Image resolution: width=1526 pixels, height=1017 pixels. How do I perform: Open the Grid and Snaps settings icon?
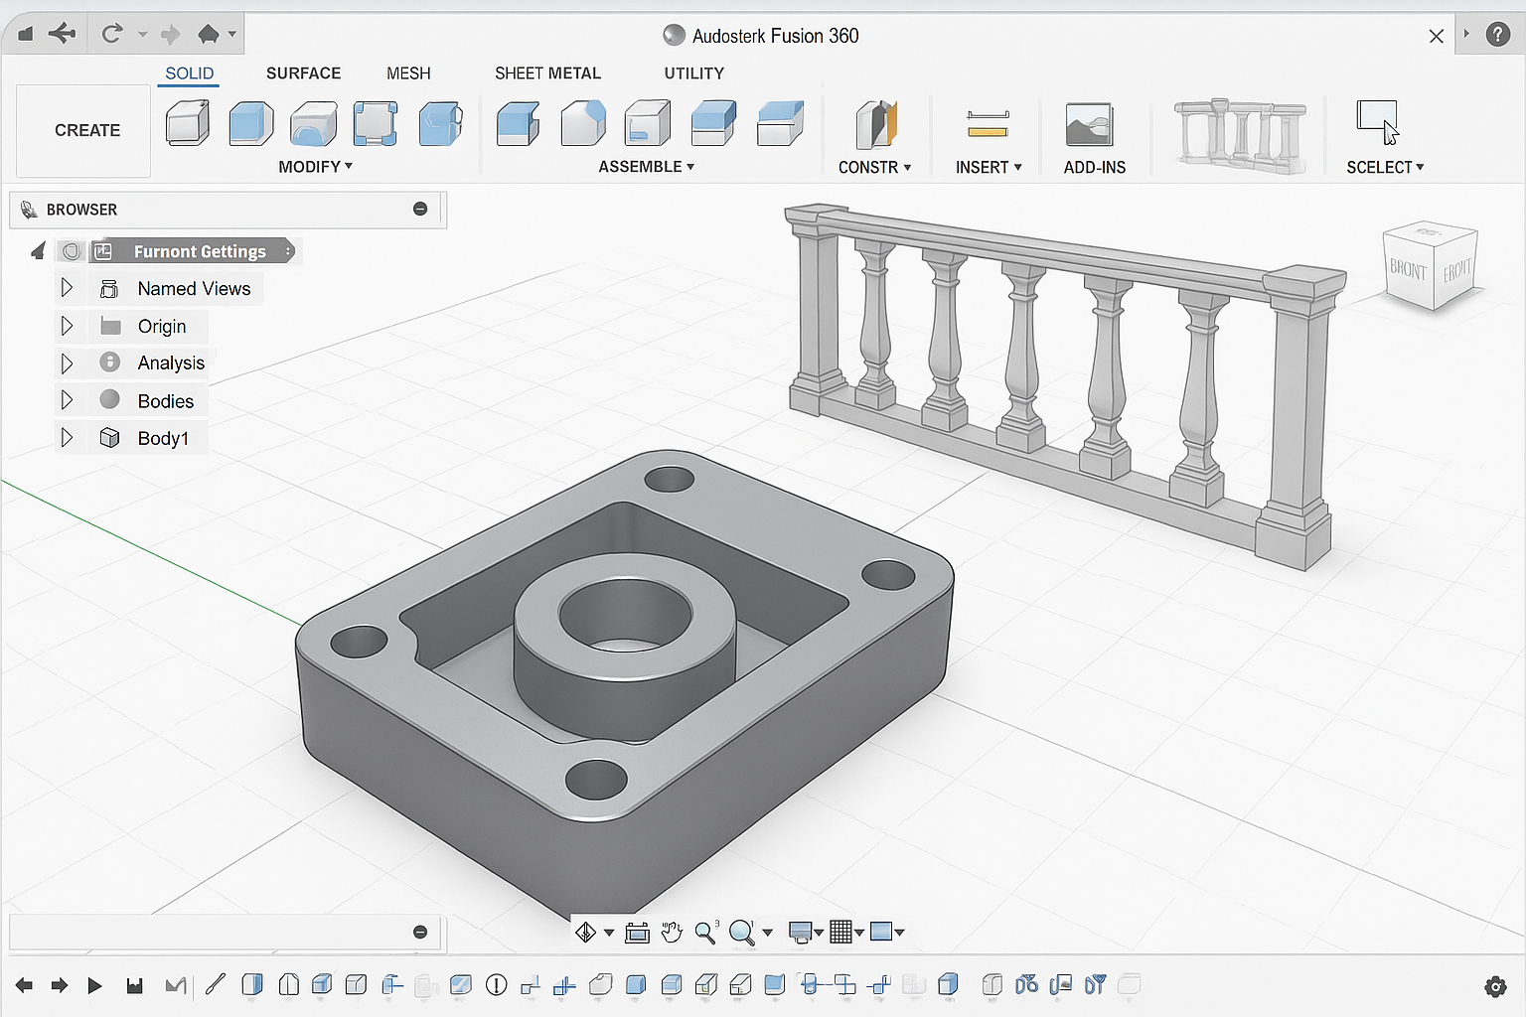point(841,932)
